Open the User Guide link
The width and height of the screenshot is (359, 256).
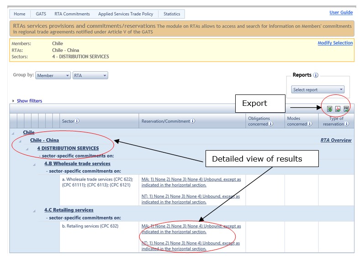point(341,12)
